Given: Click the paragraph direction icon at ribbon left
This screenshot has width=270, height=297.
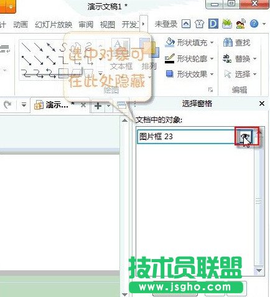Looking at the screenshot, I should coord(4,49).
